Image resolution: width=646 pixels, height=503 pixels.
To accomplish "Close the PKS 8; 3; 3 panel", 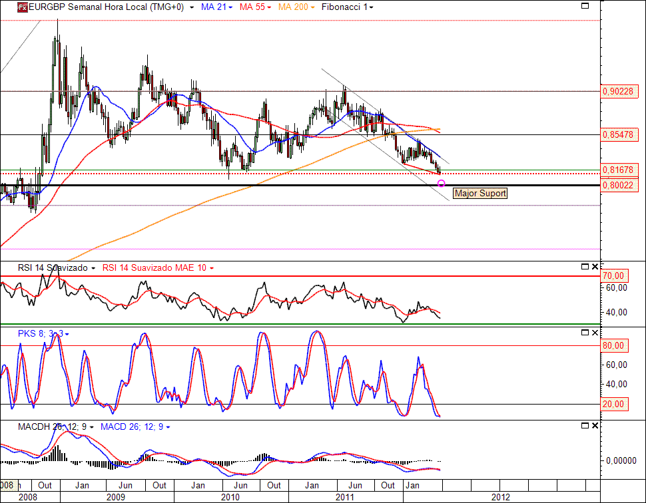I will pyautogui.click(x=595, y=333).
